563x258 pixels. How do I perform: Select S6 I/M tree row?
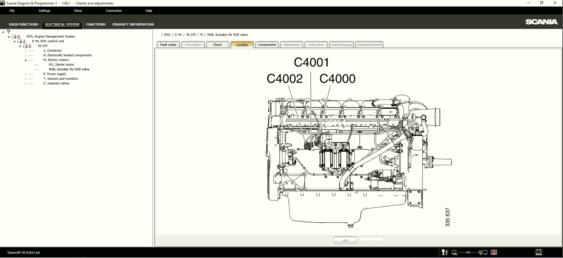[42, 46]
